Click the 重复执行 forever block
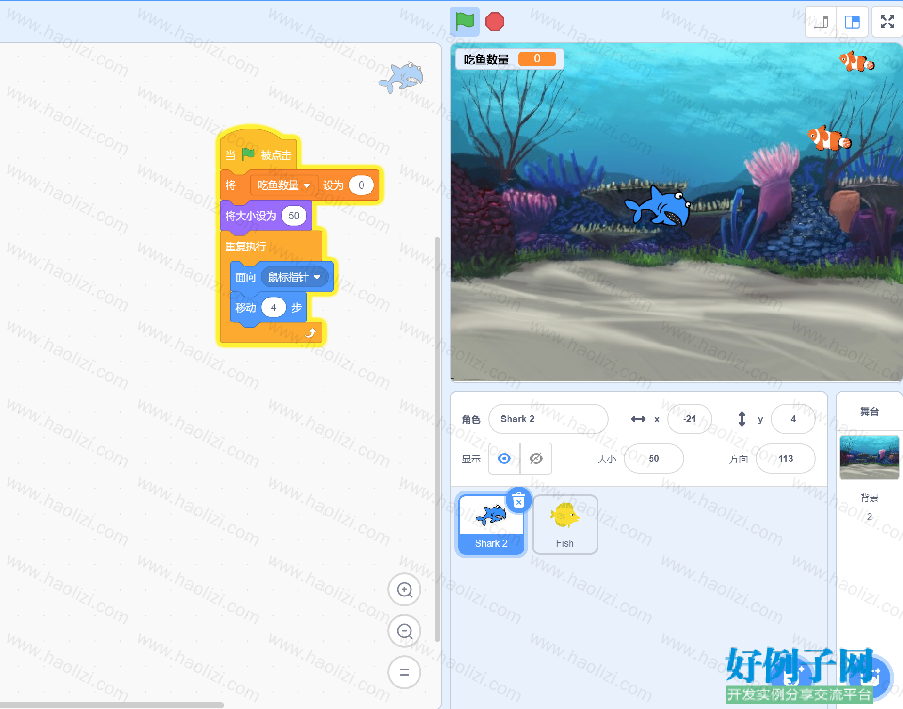This screenshot has width=903, height=709. 271,246
